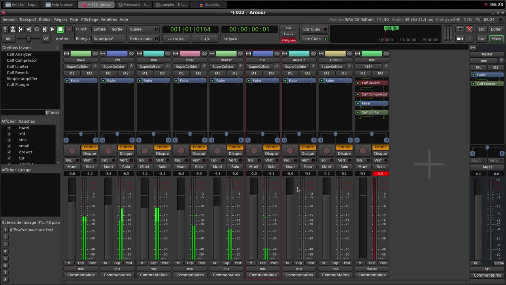
Task: Click Disque monitoring on xfd strip
Action: pyautogui.click(x=126, y=154)
